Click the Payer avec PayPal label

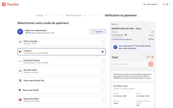(30, 90)
